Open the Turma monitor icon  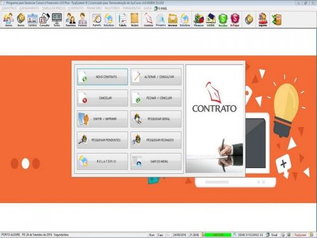point(56,20)
